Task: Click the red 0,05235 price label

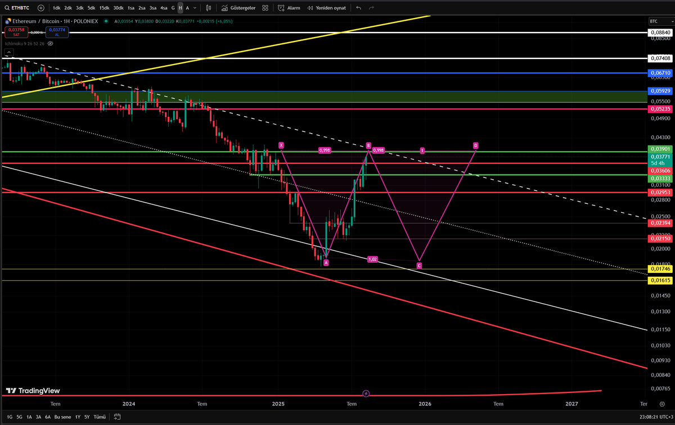Action: [x=660, y=109]
